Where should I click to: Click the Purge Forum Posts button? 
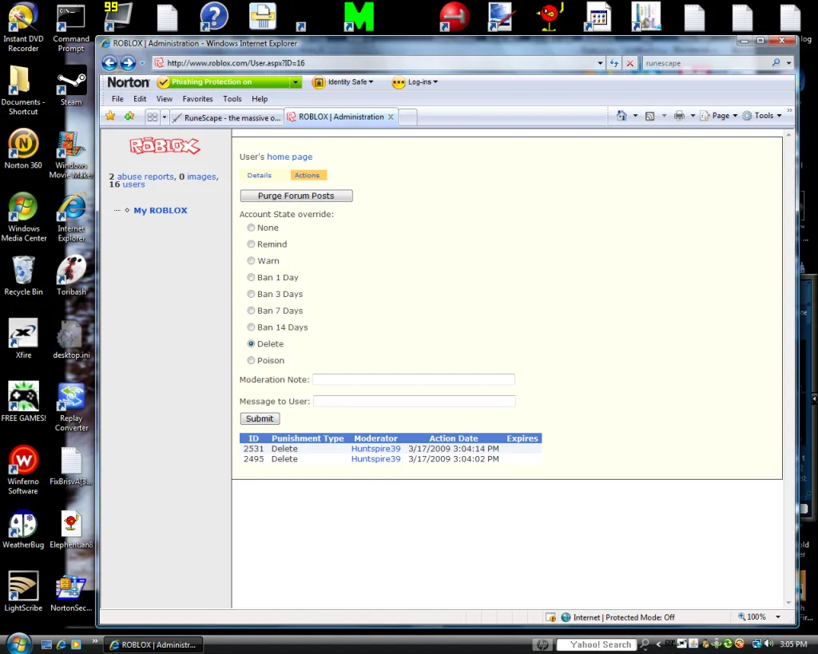tap(296, 196)
